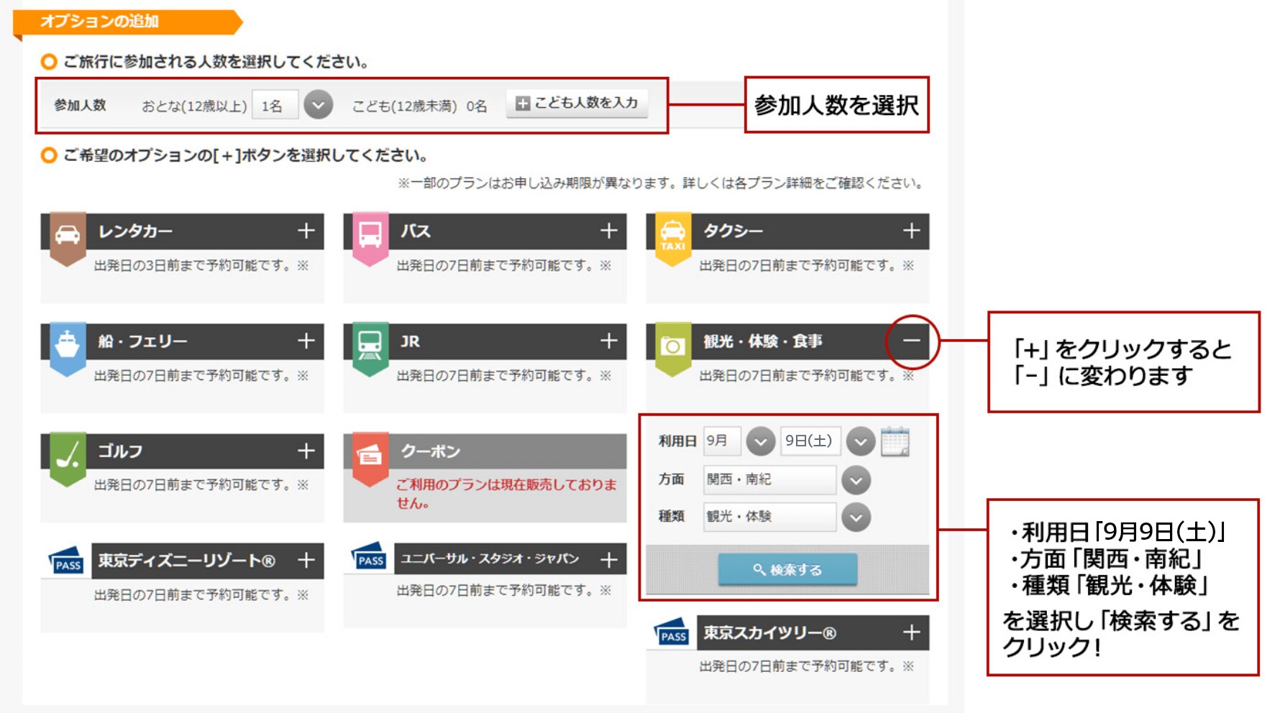Click the こども人数を入力 button
The width and height of the screenshot is (1280, 713).
(x=577, y=103)
